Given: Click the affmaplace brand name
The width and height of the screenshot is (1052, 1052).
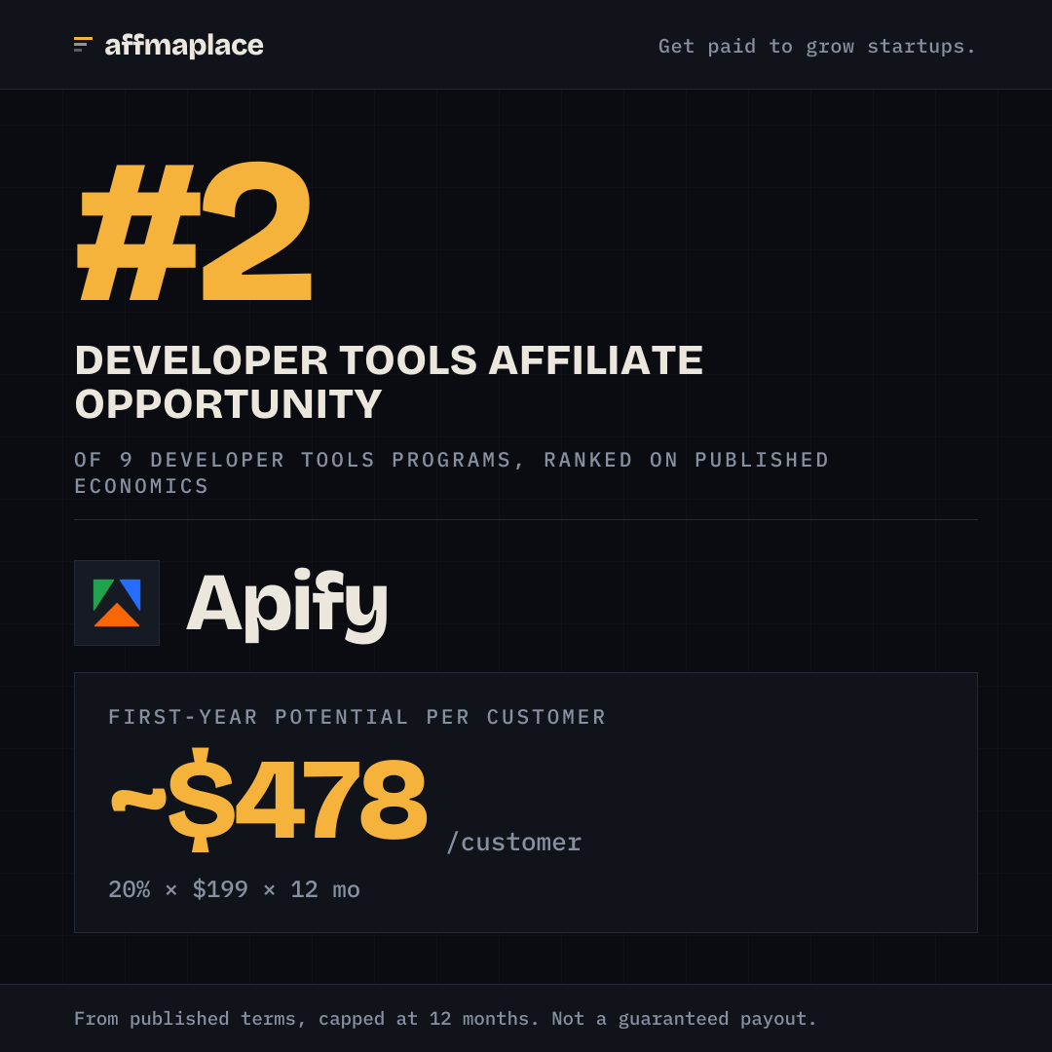Looking at the screenshot, I should [184, 45].
